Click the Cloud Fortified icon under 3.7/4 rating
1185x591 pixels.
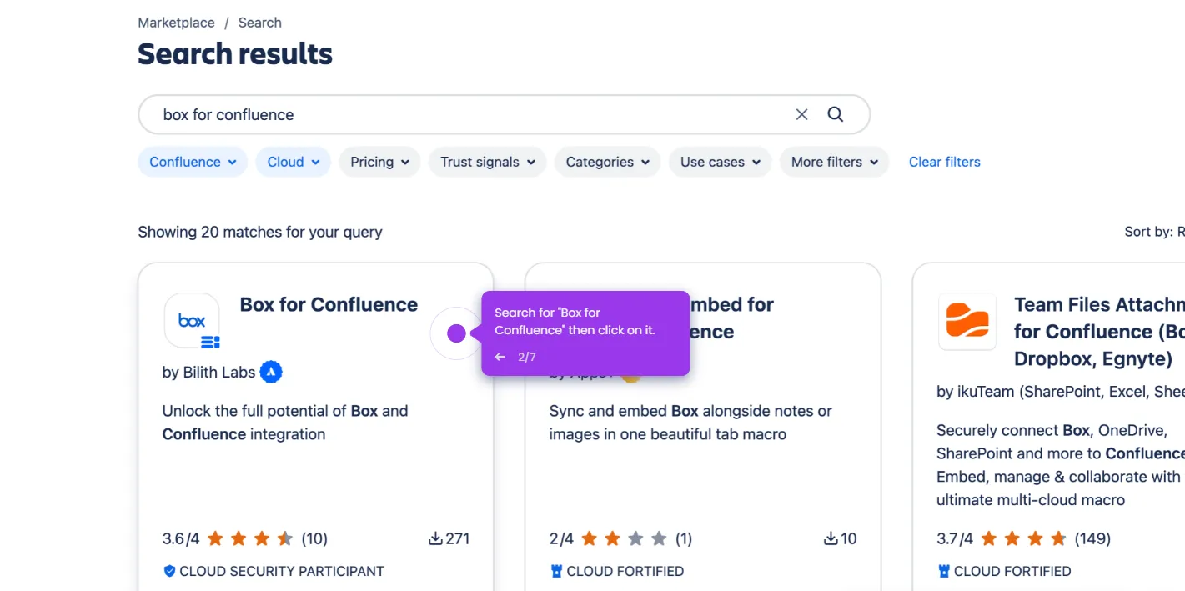(943, 571)
